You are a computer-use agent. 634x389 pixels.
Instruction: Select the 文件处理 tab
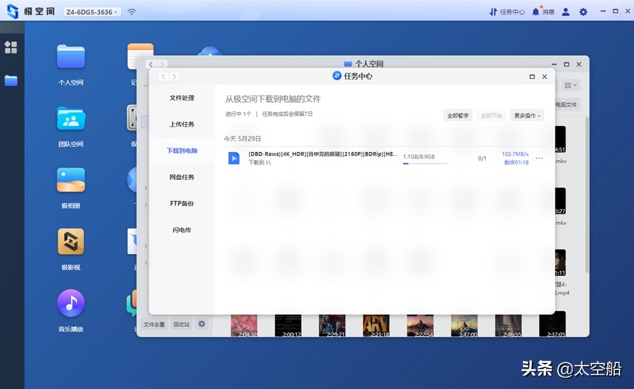coord(181,98)
